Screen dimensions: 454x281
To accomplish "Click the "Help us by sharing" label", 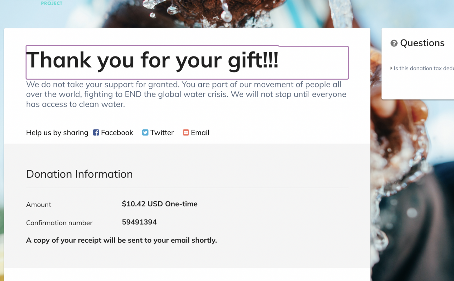I will [57, 133].
